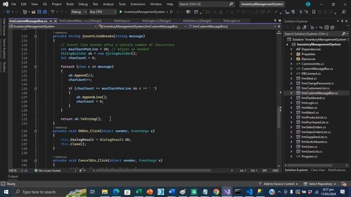Open Visual Studio Code from the taskbar
The height and width of the screenshot is (197, 351).
pos(249,192)
